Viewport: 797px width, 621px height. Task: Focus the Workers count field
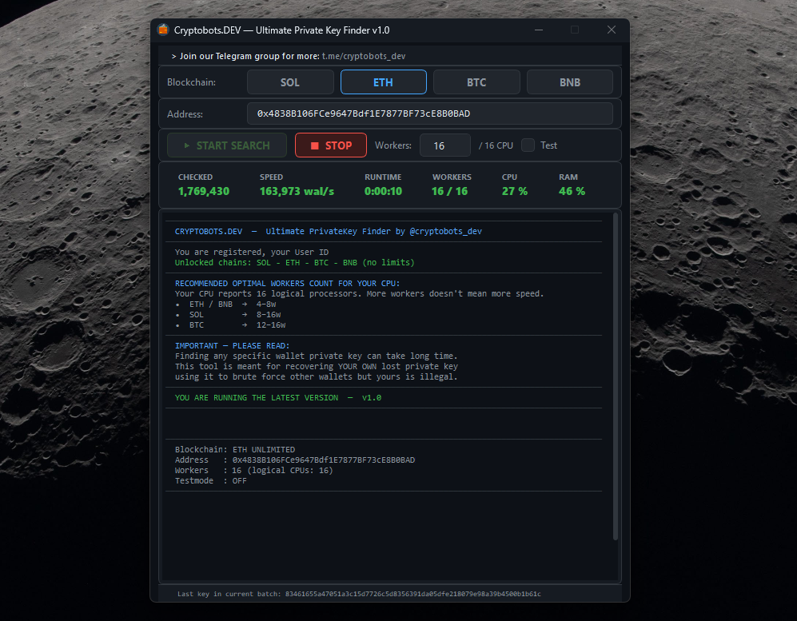coord(444,145)
